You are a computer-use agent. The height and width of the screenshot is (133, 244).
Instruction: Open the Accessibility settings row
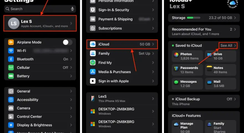click(x=40, y=100)
